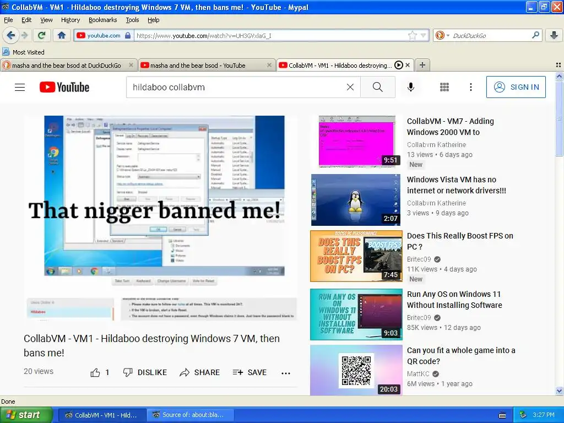Open the File menu

[x=8, y=20]
